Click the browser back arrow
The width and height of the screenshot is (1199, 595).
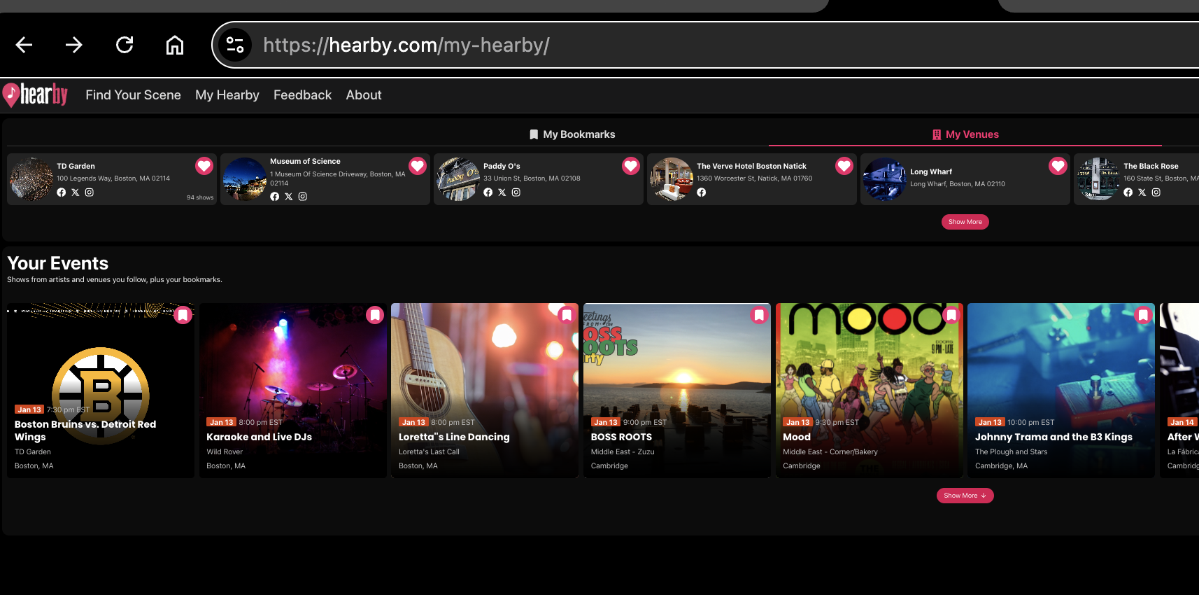(24, 45)
